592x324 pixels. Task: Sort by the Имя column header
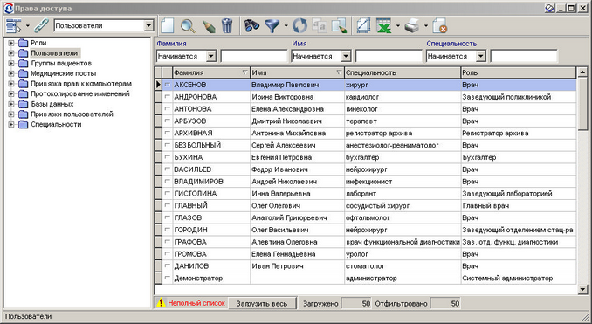(x=297, y=72)
